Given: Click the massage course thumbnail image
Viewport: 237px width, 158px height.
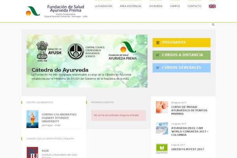Looking at the screenshot, I should pyautogui.click(x=162, y=107).
